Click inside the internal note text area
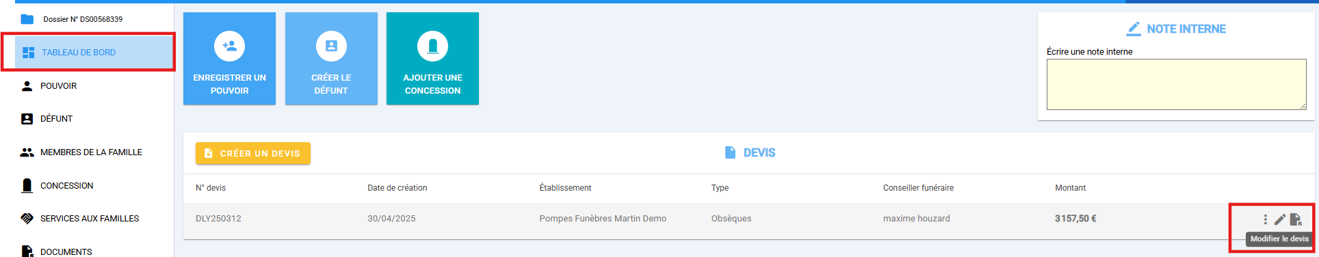Image resolution: width=1319 pixels, height=257 pixels. click(x=1177, y=84)
